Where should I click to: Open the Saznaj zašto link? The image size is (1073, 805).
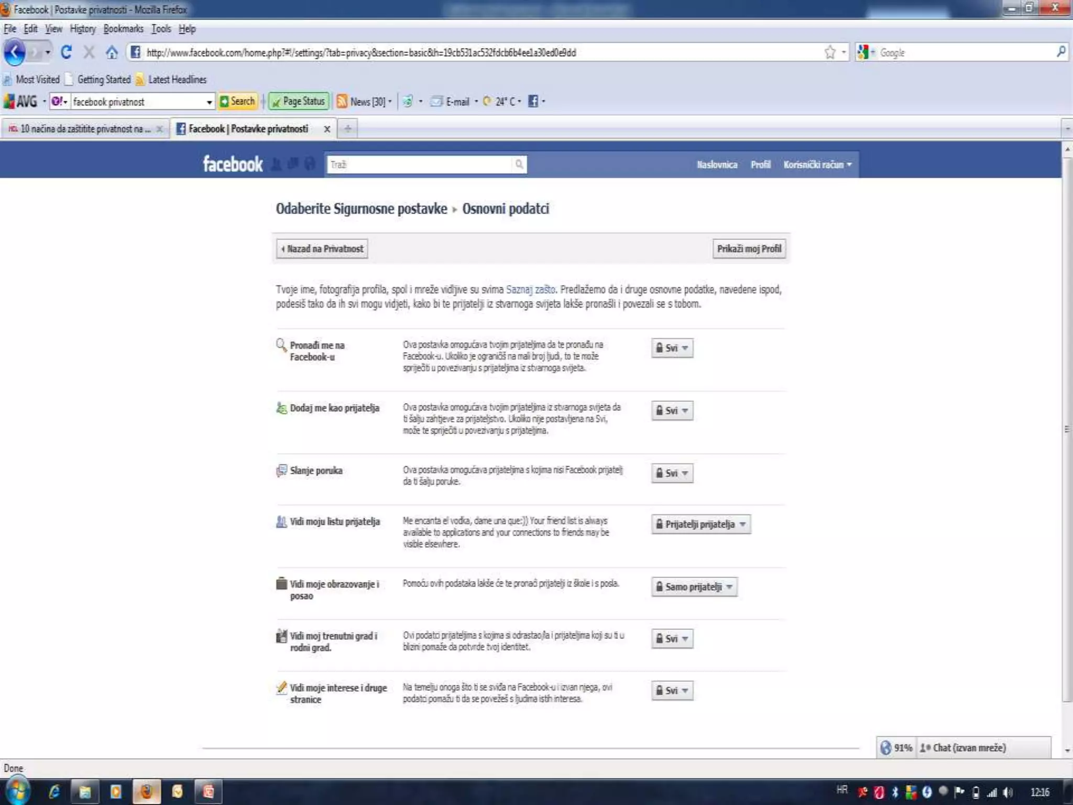530,289
